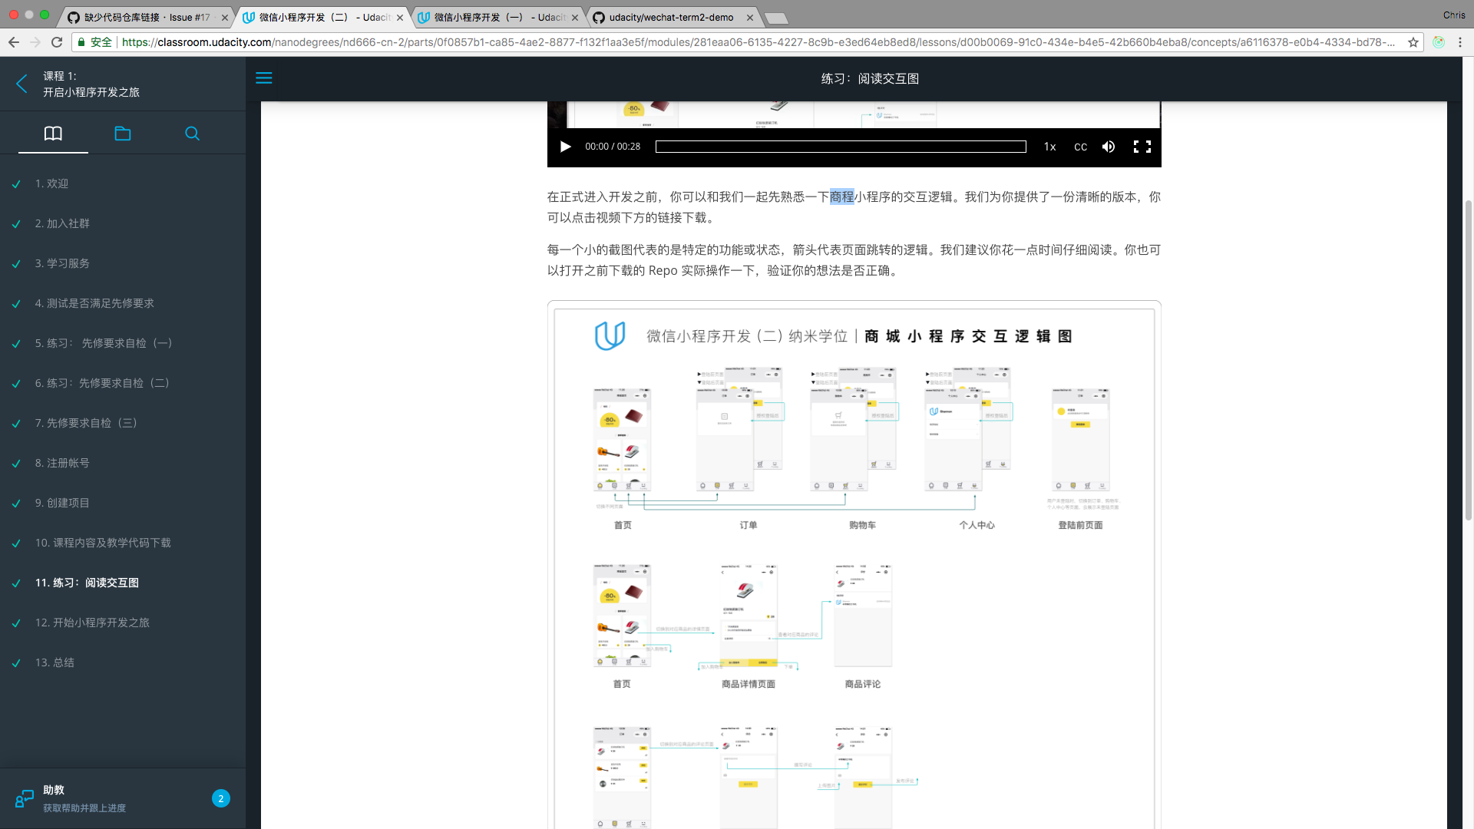Enter fullscreen mode on the video player
Screen dimensions: 1474x829
click(1142, 147)
